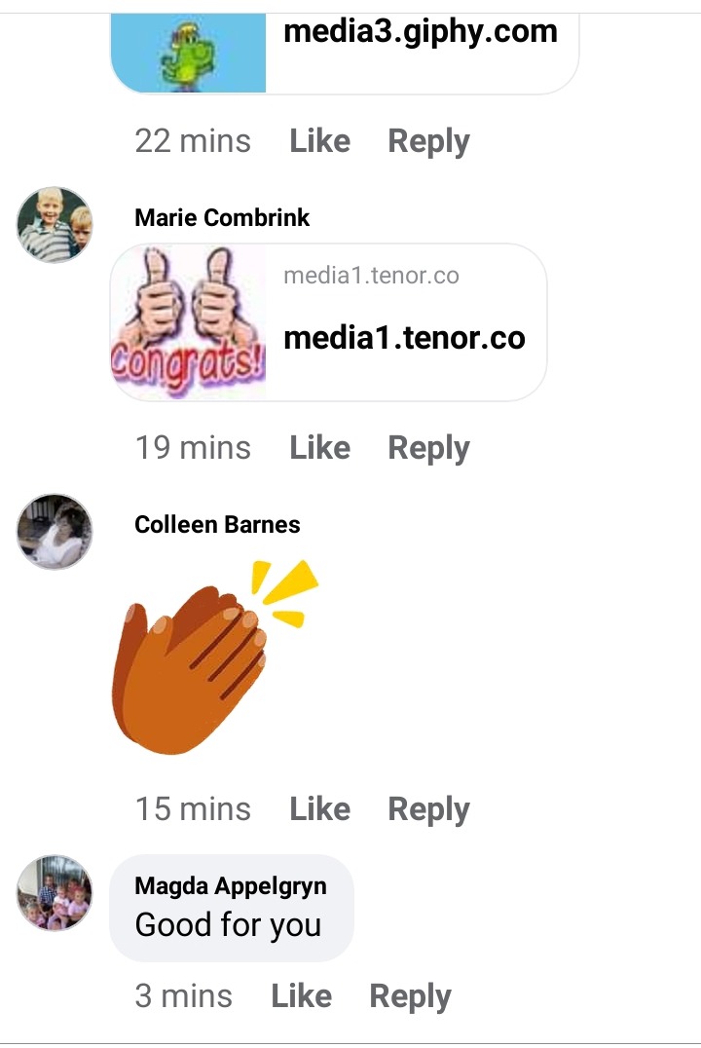The height and width of the screenshot is (1048, 701).
Task: Open the Colleen Barnes name link
Action: (x=217, y=525)
